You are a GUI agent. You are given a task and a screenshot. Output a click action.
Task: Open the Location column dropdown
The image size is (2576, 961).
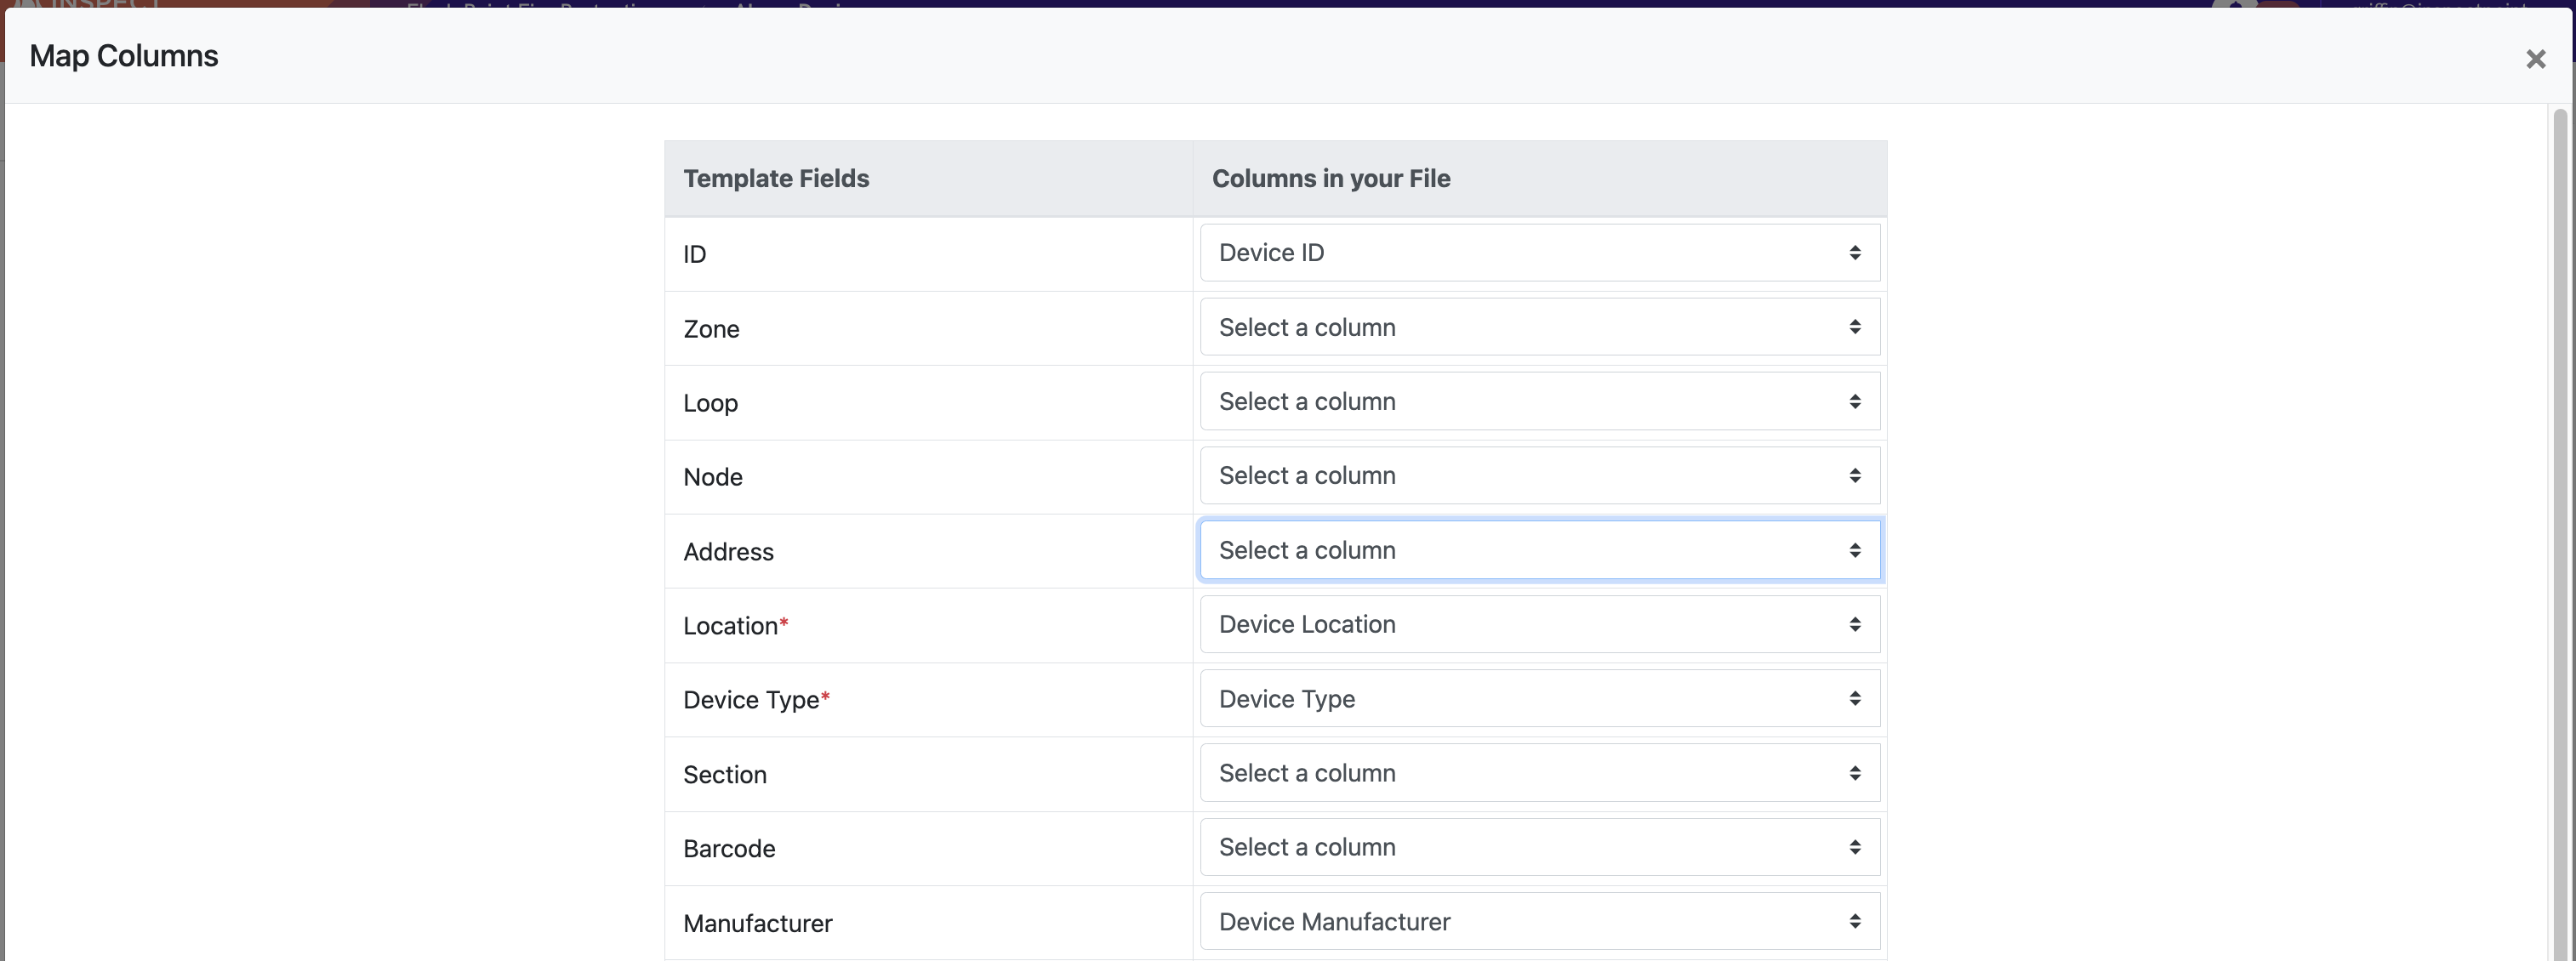[x=1540, y=624]
